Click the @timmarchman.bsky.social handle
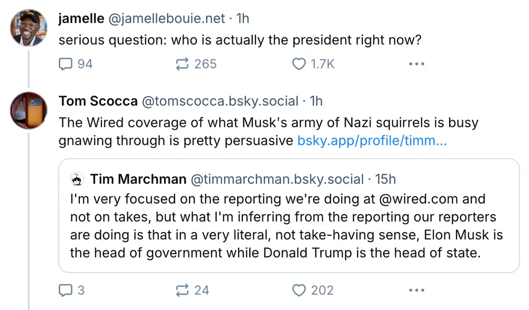Screen dimensions: 529x310 click(x=277, y=179)
